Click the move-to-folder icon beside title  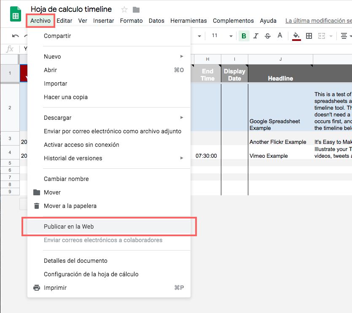136,10
